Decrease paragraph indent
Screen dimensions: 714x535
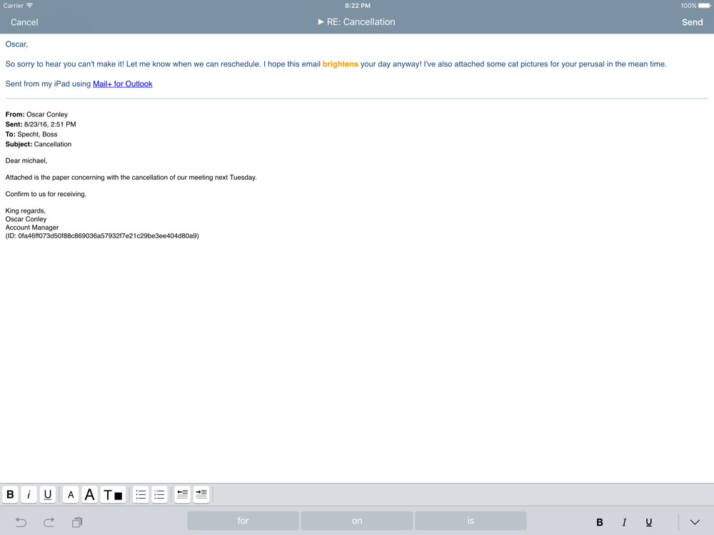[183, 494]
